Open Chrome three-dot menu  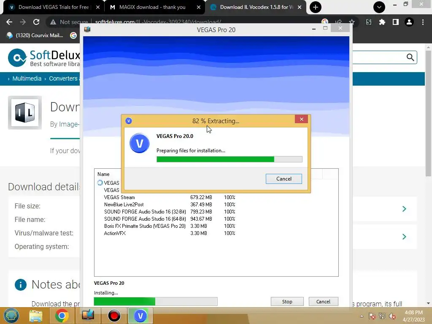[423, 22]
